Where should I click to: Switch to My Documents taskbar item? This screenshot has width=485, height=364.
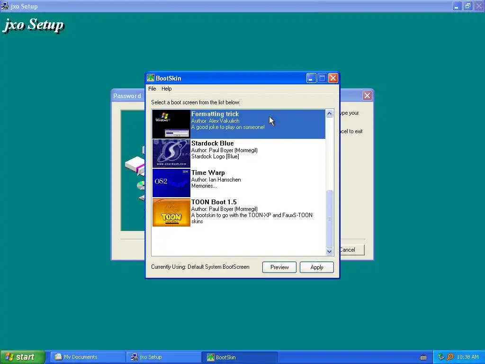(88, 357)
